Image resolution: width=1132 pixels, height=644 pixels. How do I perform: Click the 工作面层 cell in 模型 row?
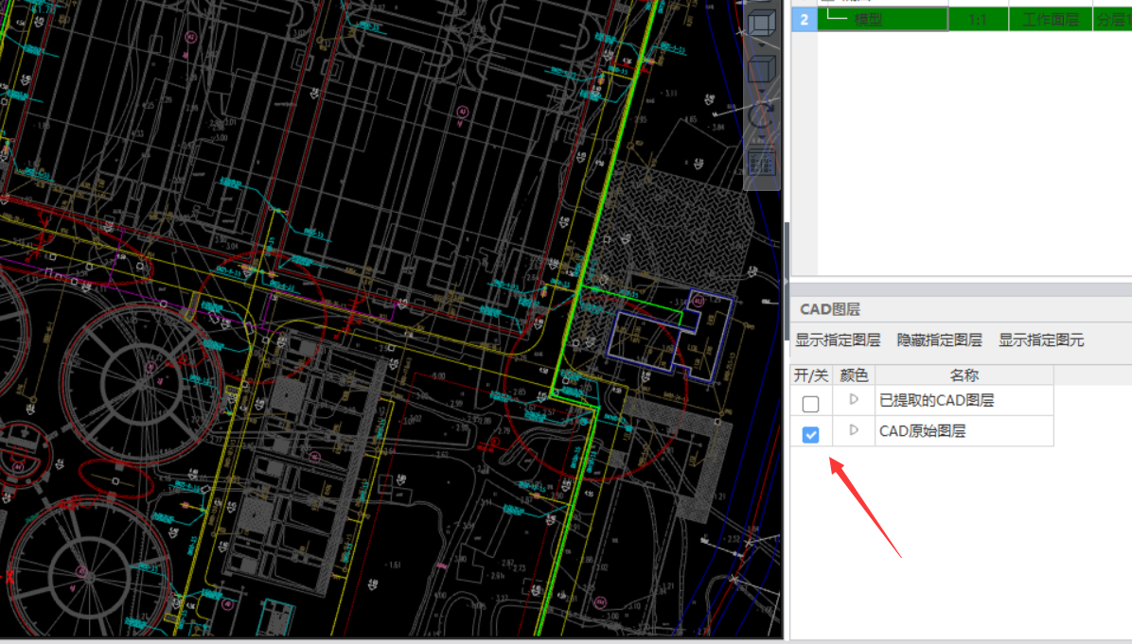(x=1050, y=19)
